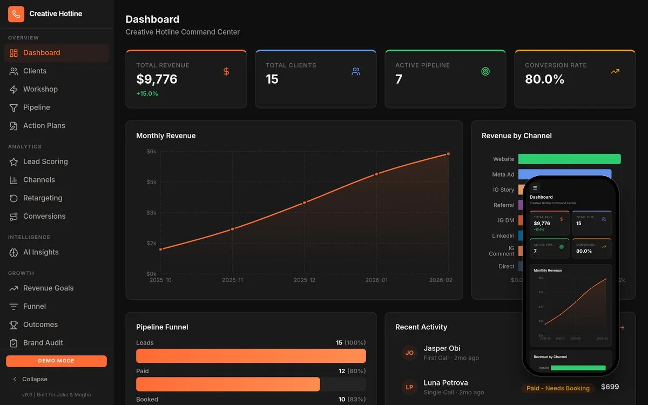The height and width of the screenshot is (405, 648).
Task: Click the green Website bar in Revenue by Channel
Action: (x=570, y=159)
